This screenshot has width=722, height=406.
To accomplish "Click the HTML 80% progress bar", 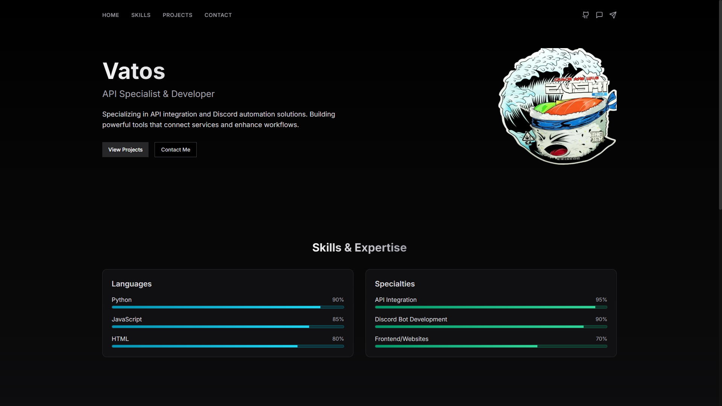I will pos(228,346).
